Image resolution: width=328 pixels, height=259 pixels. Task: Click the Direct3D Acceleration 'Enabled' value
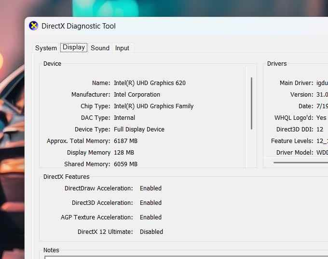click(x=150, y=203)
